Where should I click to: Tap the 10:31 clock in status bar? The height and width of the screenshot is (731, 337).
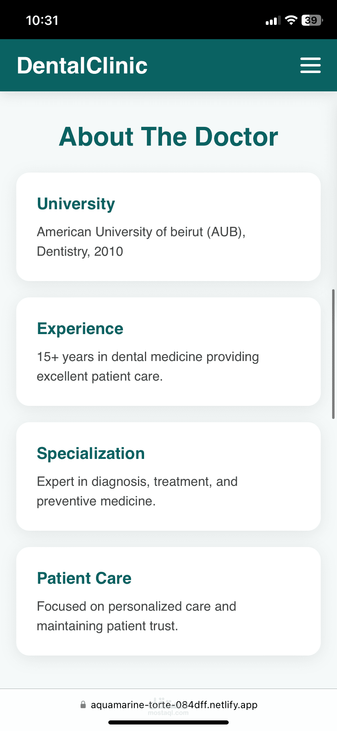pyautogui.click(x=42, y=20)
